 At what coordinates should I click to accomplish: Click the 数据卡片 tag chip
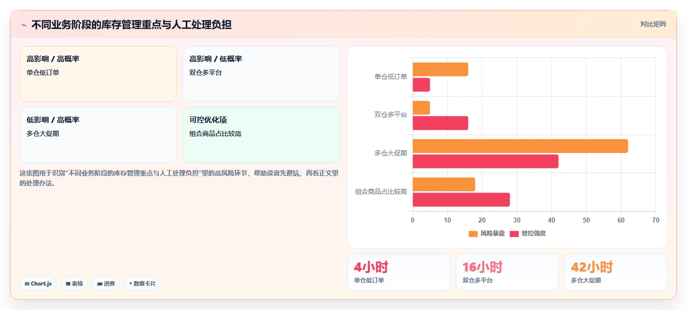142,283
